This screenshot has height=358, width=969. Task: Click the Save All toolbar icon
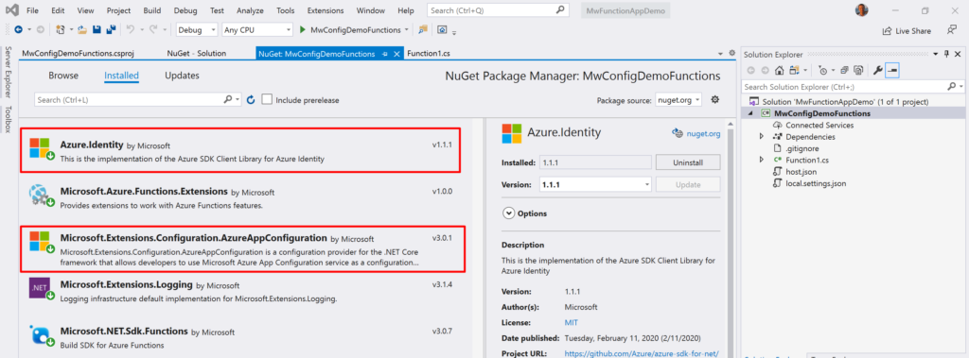(x=112, y=29)
